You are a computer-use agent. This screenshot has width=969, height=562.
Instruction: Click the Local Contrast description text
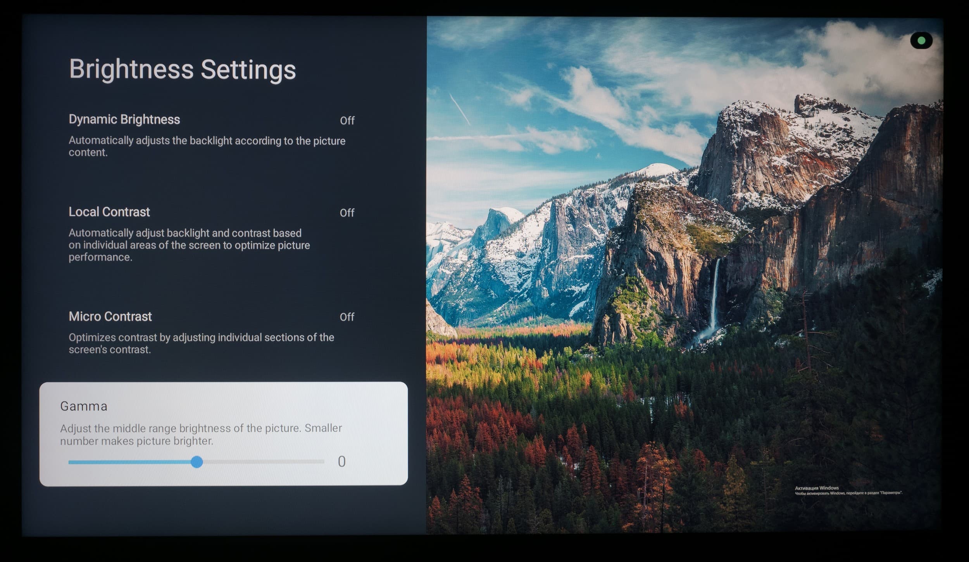pos(189,245)
